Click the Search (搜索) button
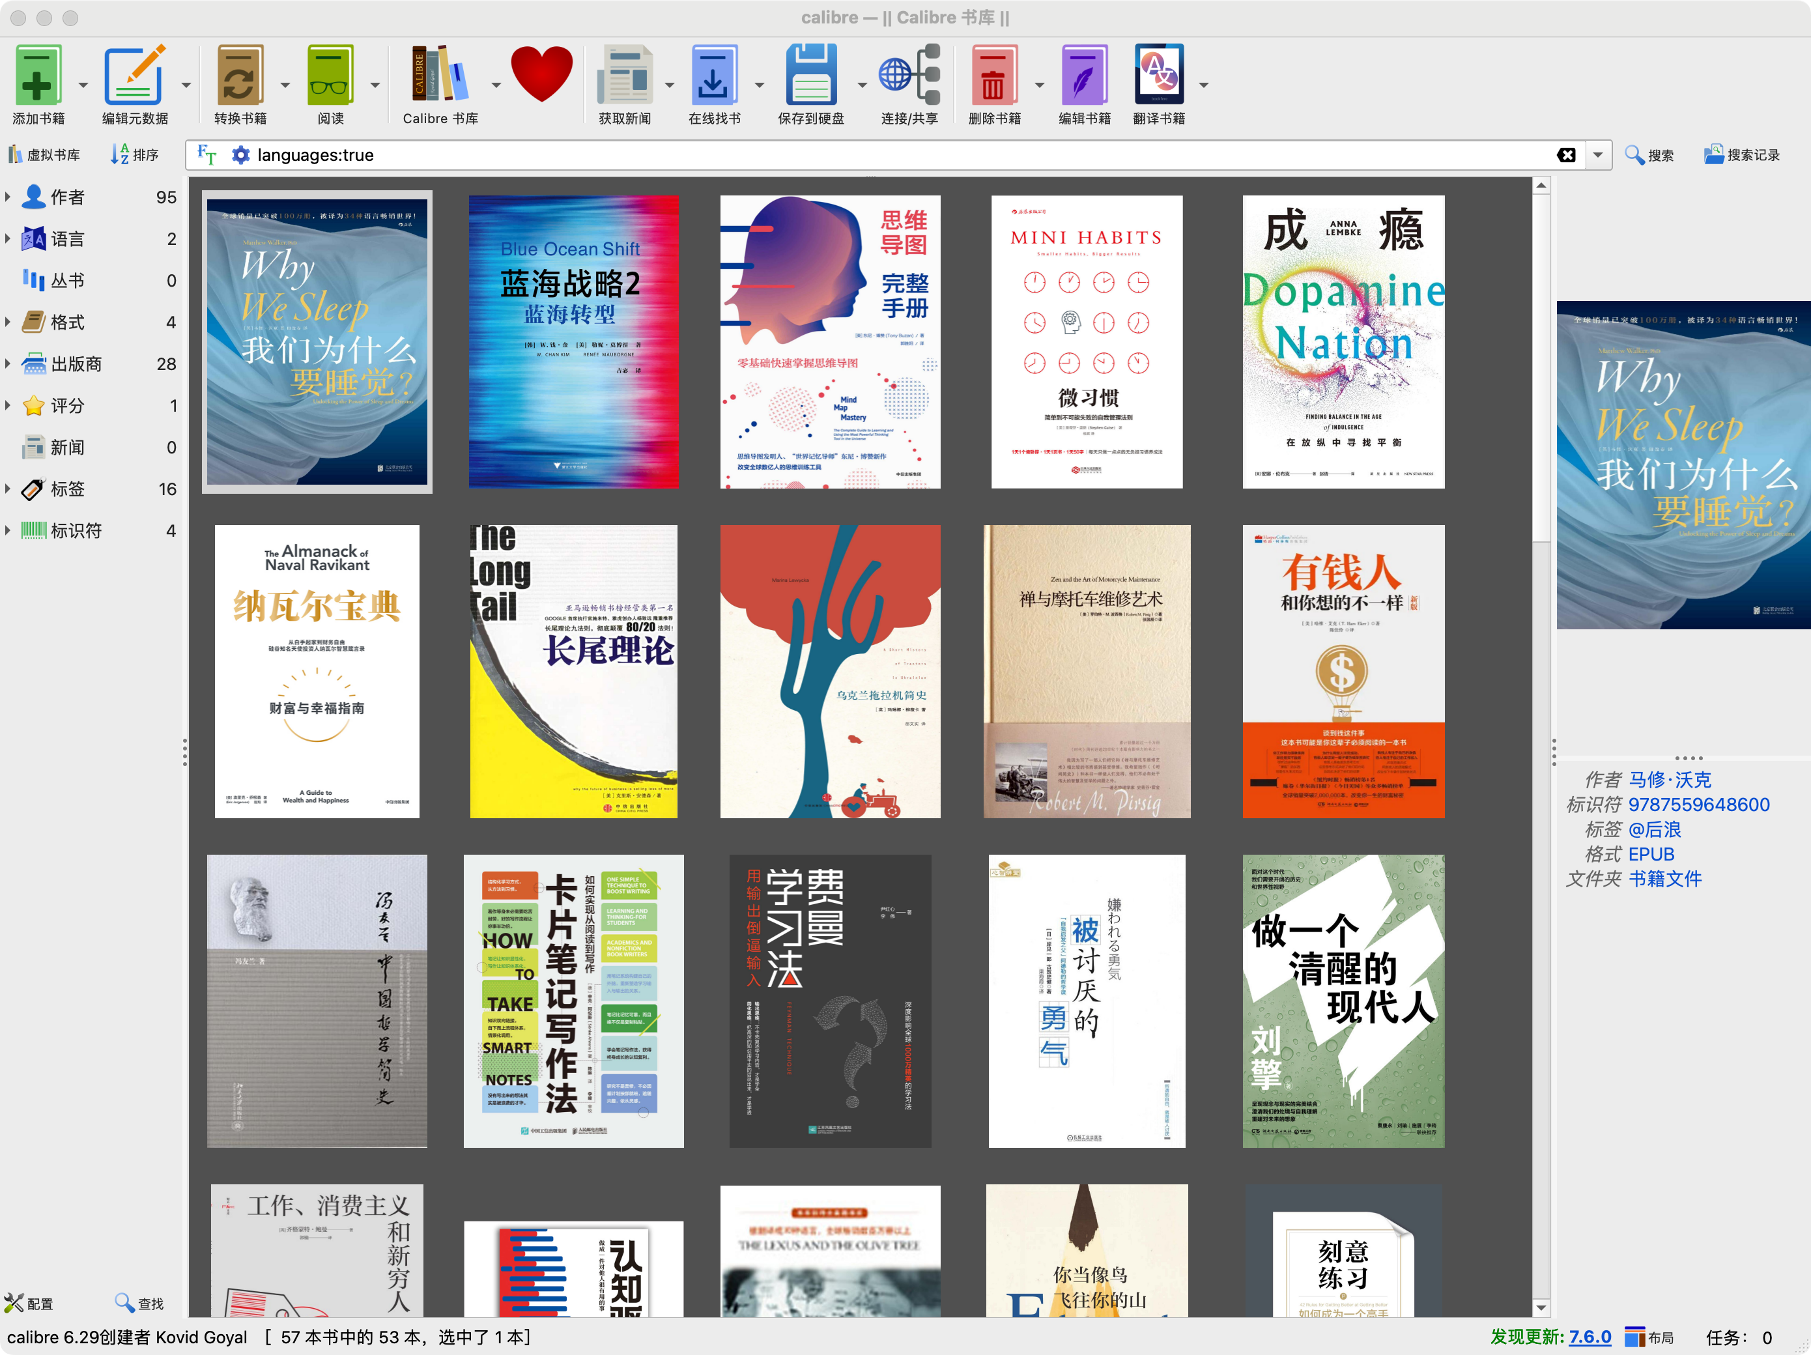1811x1355 pixels. coord(1649,155)
